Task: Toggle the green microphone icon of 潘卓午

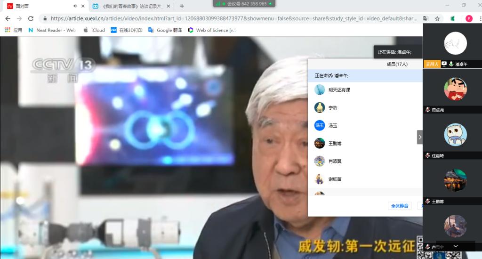Action: 451,64
